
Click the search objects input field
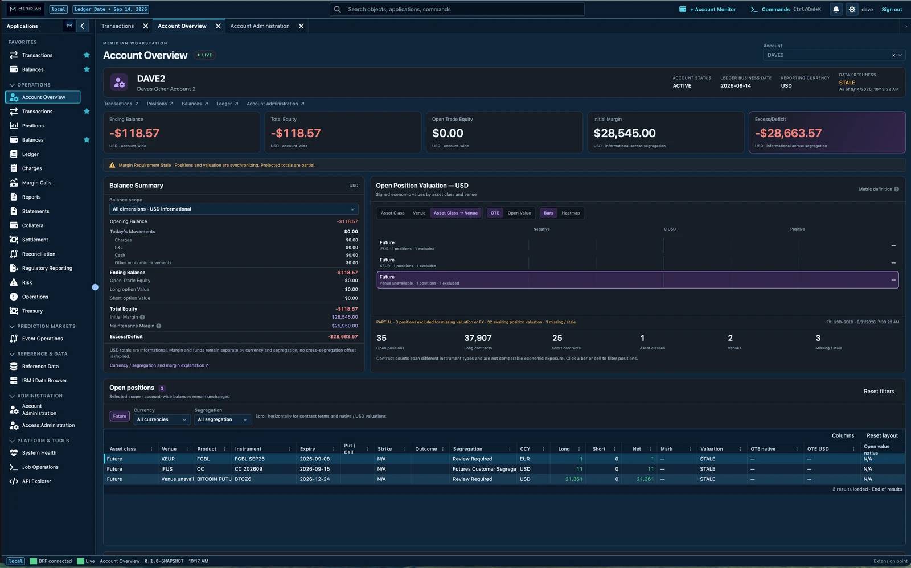tap(457, 9)
